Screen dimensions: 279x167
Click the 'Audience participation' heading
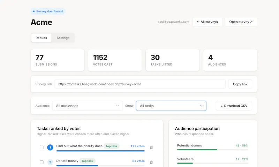coord(197,128)
